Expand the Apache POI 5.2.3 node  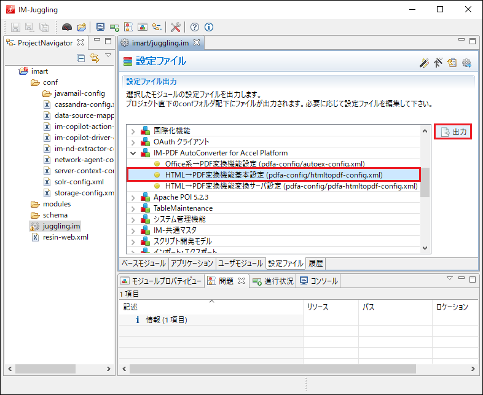133,198
